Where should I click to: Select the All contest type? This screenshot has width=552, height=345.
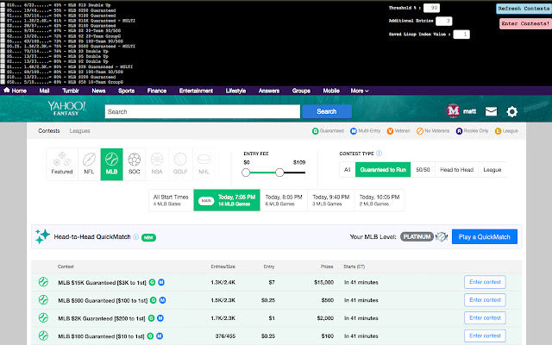click(x=347, y=170)
